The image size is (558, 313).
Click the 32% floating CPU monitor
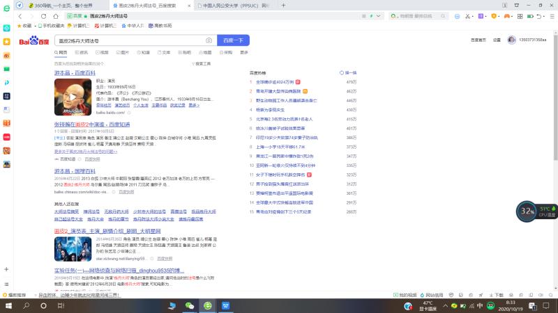click(527, 211)
